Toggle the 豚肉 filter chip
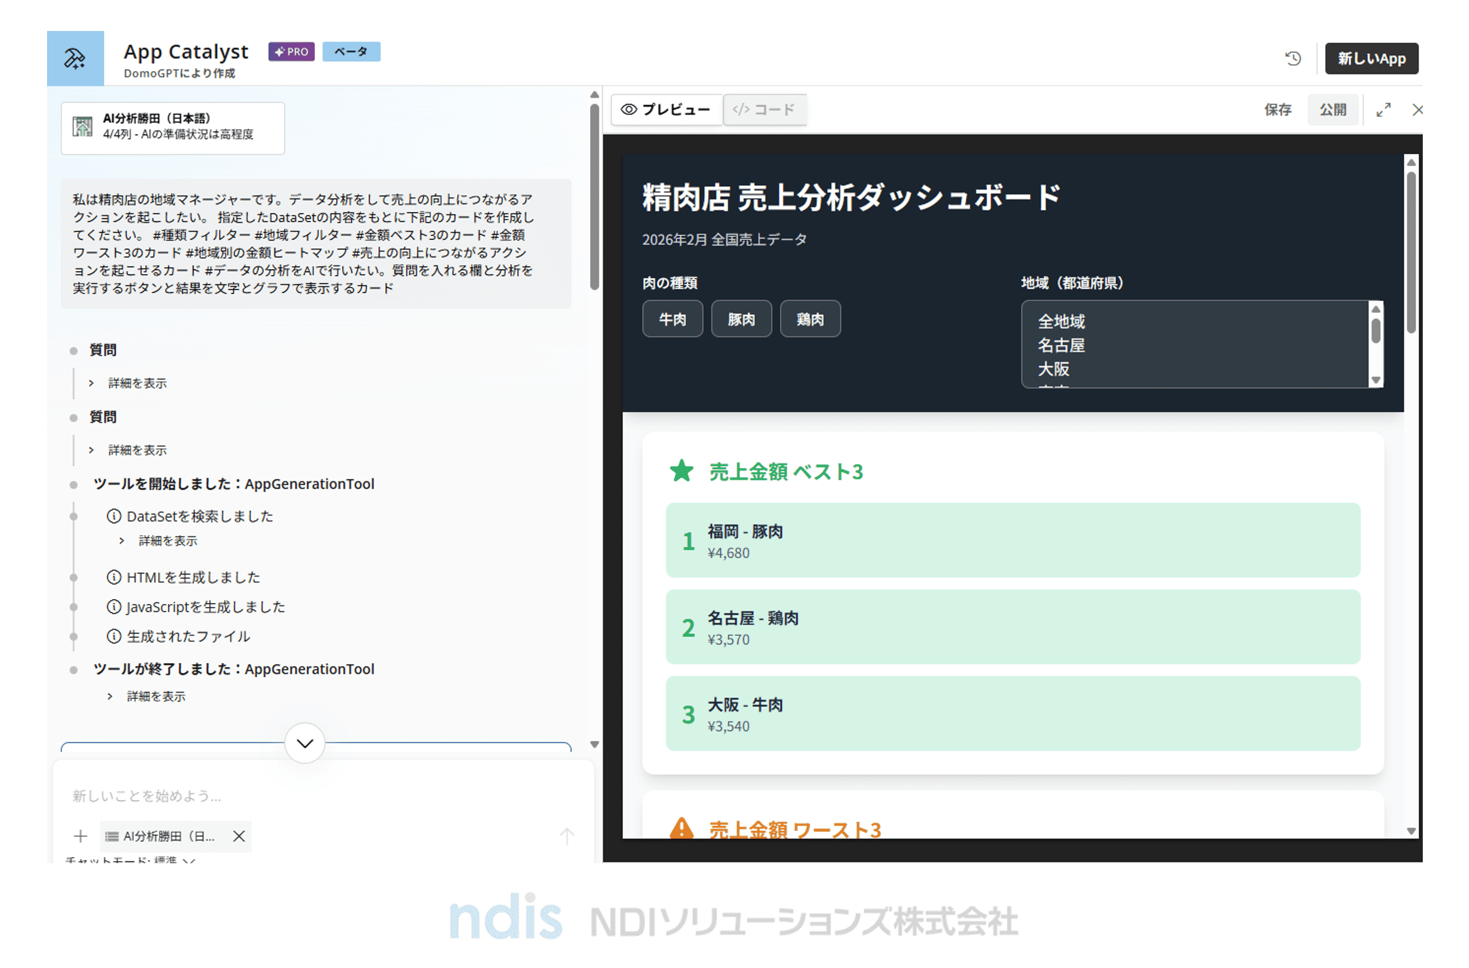 pos(741,319)
